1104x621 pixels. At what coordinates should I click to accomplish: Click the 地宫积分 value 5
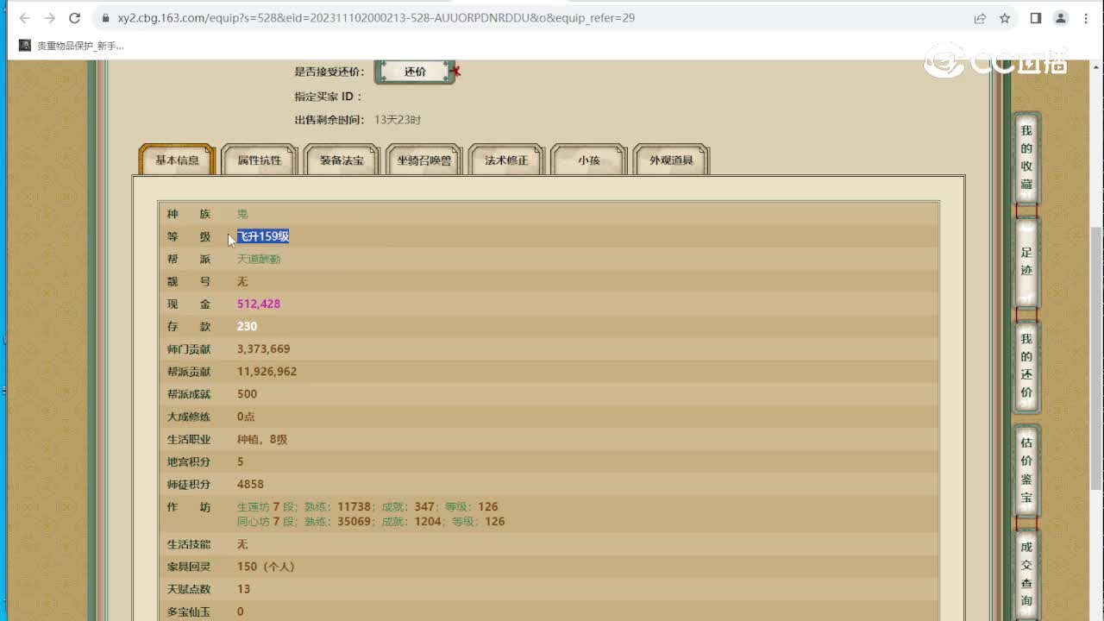(x=241, y=461)
